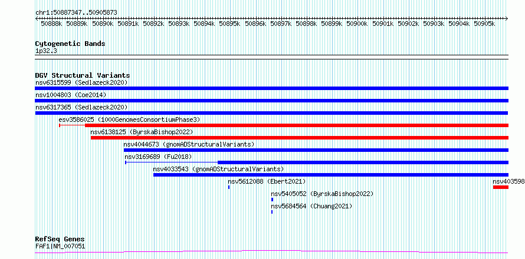Click the 50894k ruler tick label
Screen dimensions: 525x259
[204, 24]
